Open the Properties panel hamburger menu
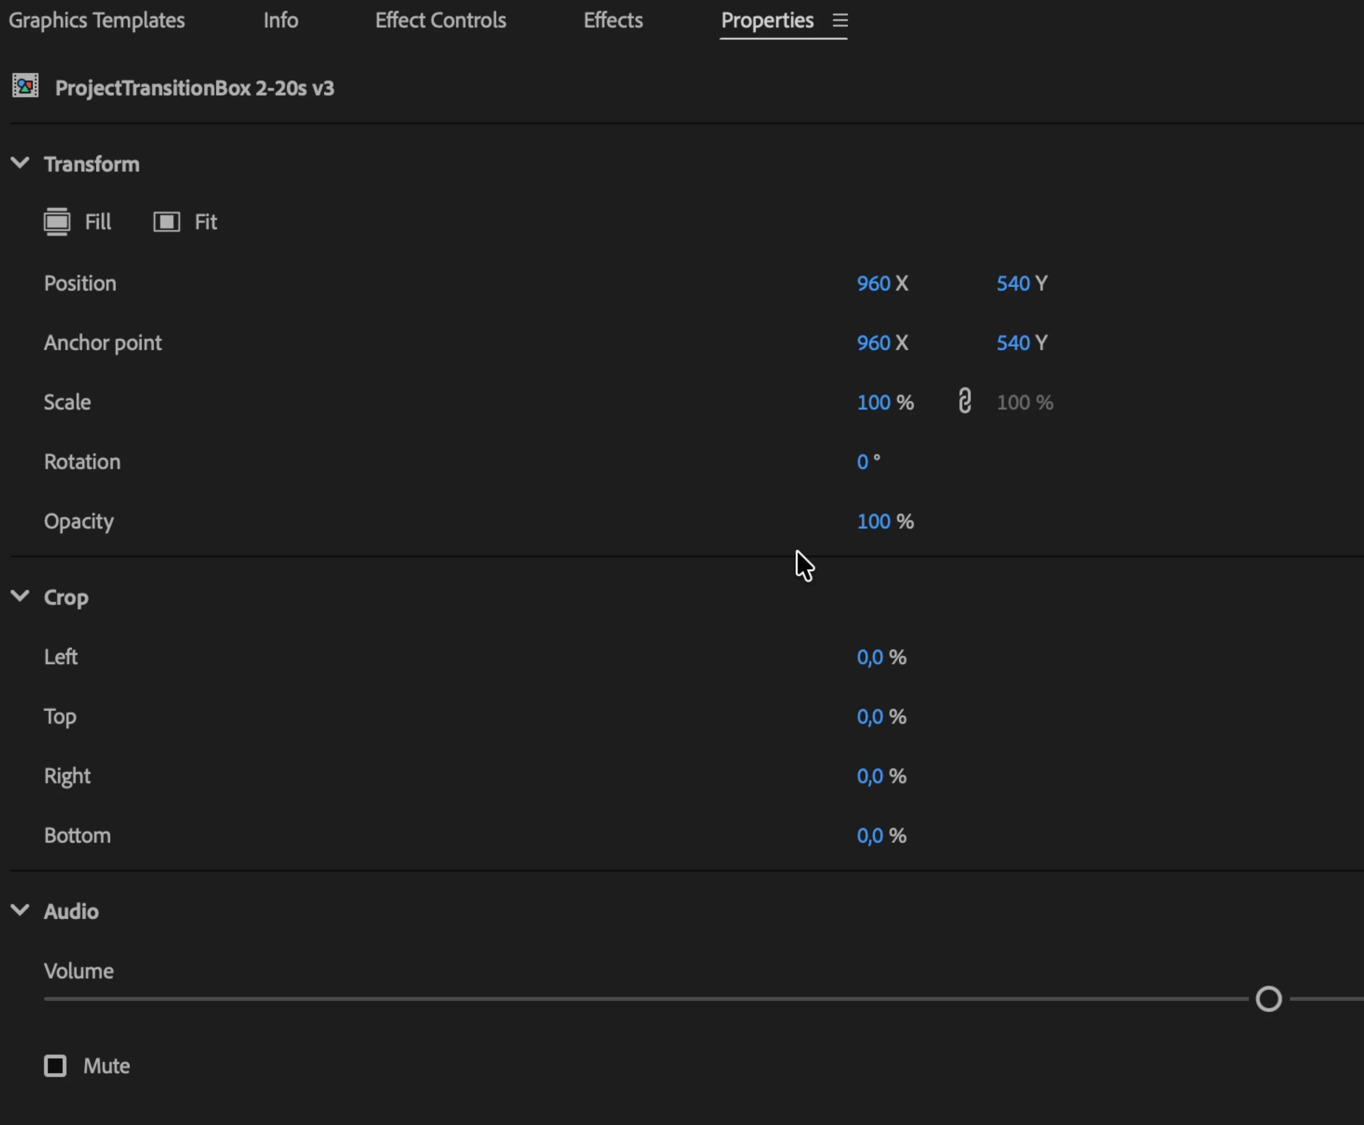Viewport: 1364px width, 1125px height. point(840,21)
